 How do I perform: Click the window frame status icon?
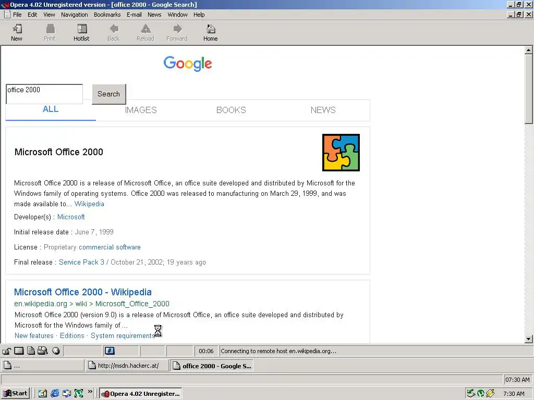coord(19,351)
